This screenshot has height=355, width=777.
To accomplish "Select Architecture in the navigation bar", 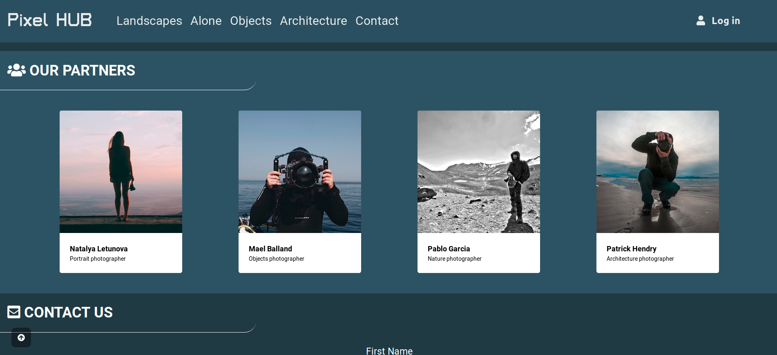I will click(313, 21).
